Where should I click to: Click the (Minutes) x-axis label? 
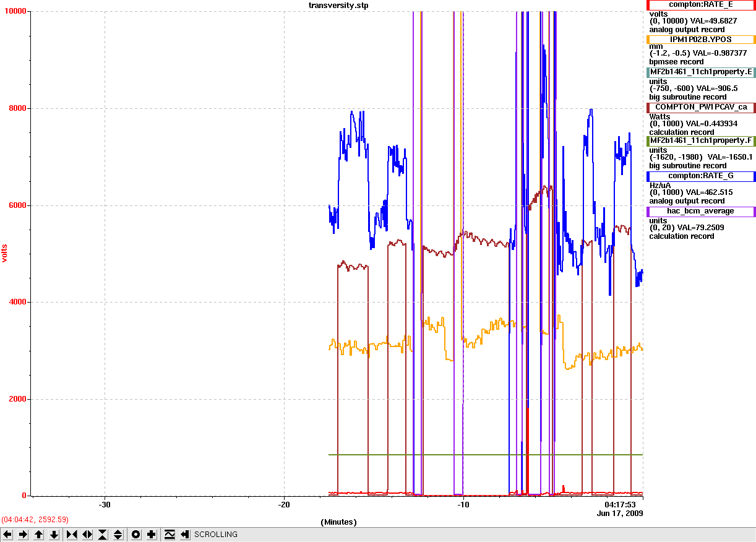[x=338, y=522]
